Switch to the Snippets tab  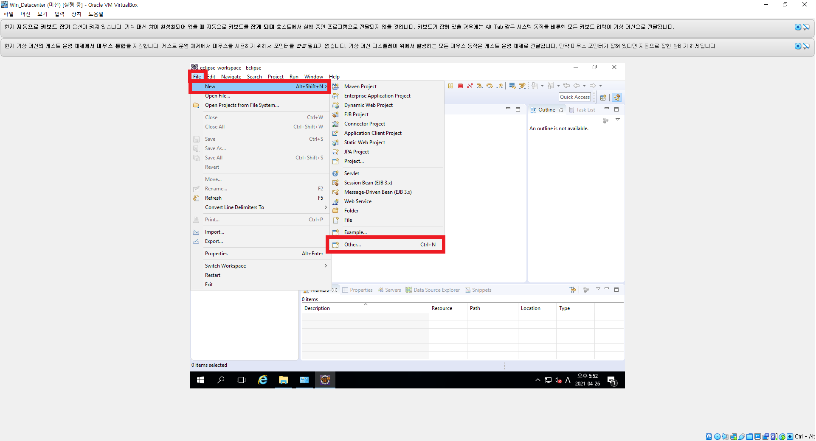478,290
